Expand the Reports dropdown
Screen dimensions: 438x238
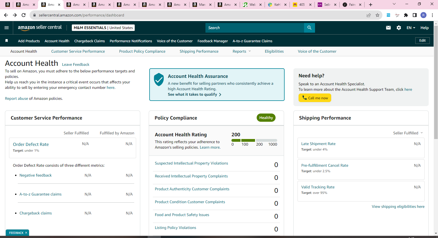(x=242, y=51)
